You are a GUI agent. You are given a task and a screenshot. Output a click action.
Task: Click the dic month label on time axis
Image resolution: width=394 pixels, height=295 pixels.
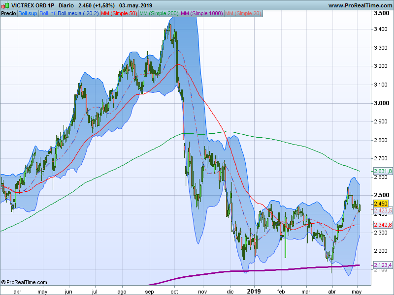pyautogui.click(x=230, y=292)
